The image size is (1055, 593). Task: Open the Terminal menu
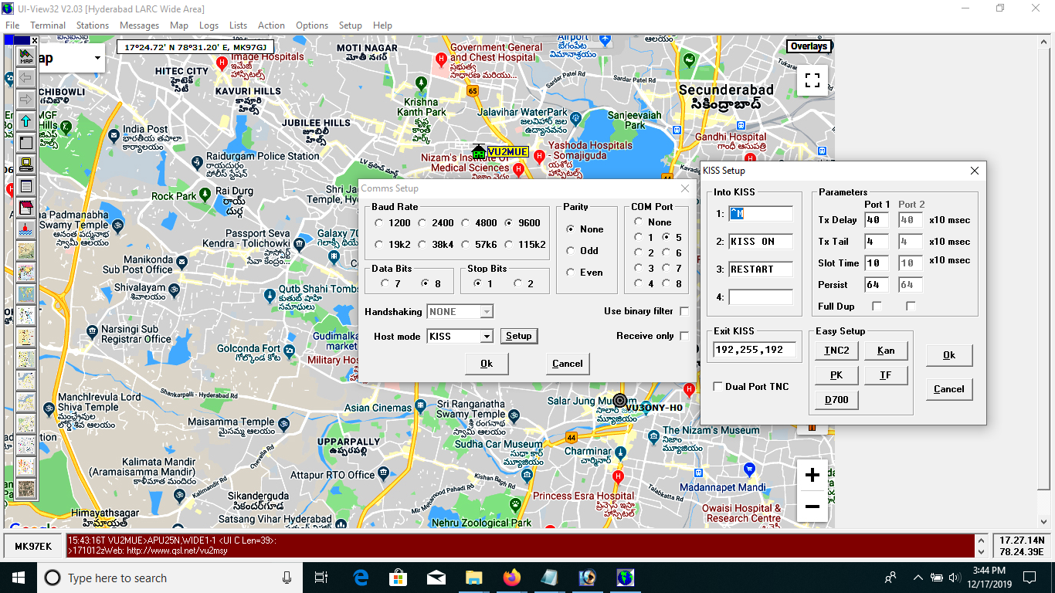point(48,25)
